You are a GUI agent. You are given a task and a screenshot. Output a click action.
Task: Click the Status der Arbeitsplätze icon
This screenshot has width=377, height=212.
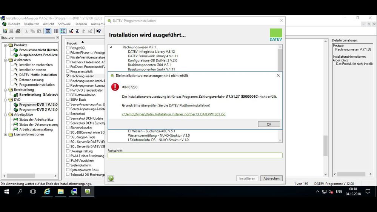click(x=15, y=120)
